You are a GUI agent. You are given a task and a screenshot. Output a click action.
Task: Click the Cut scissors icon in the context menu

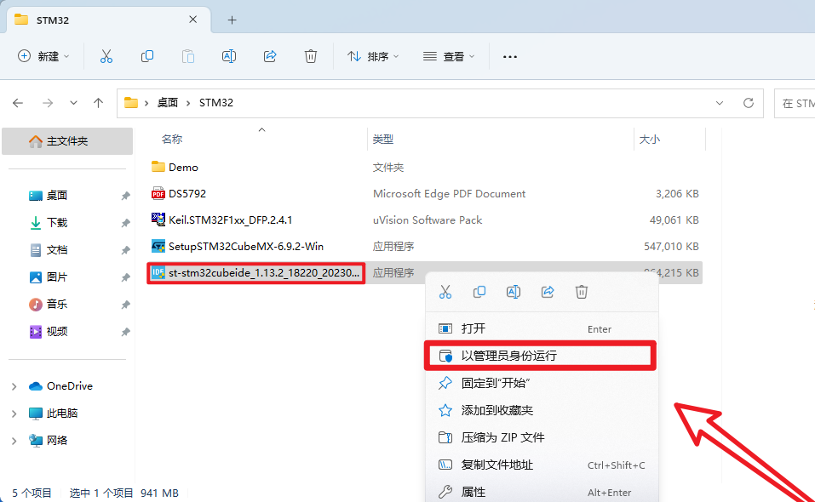pos(445,292)
